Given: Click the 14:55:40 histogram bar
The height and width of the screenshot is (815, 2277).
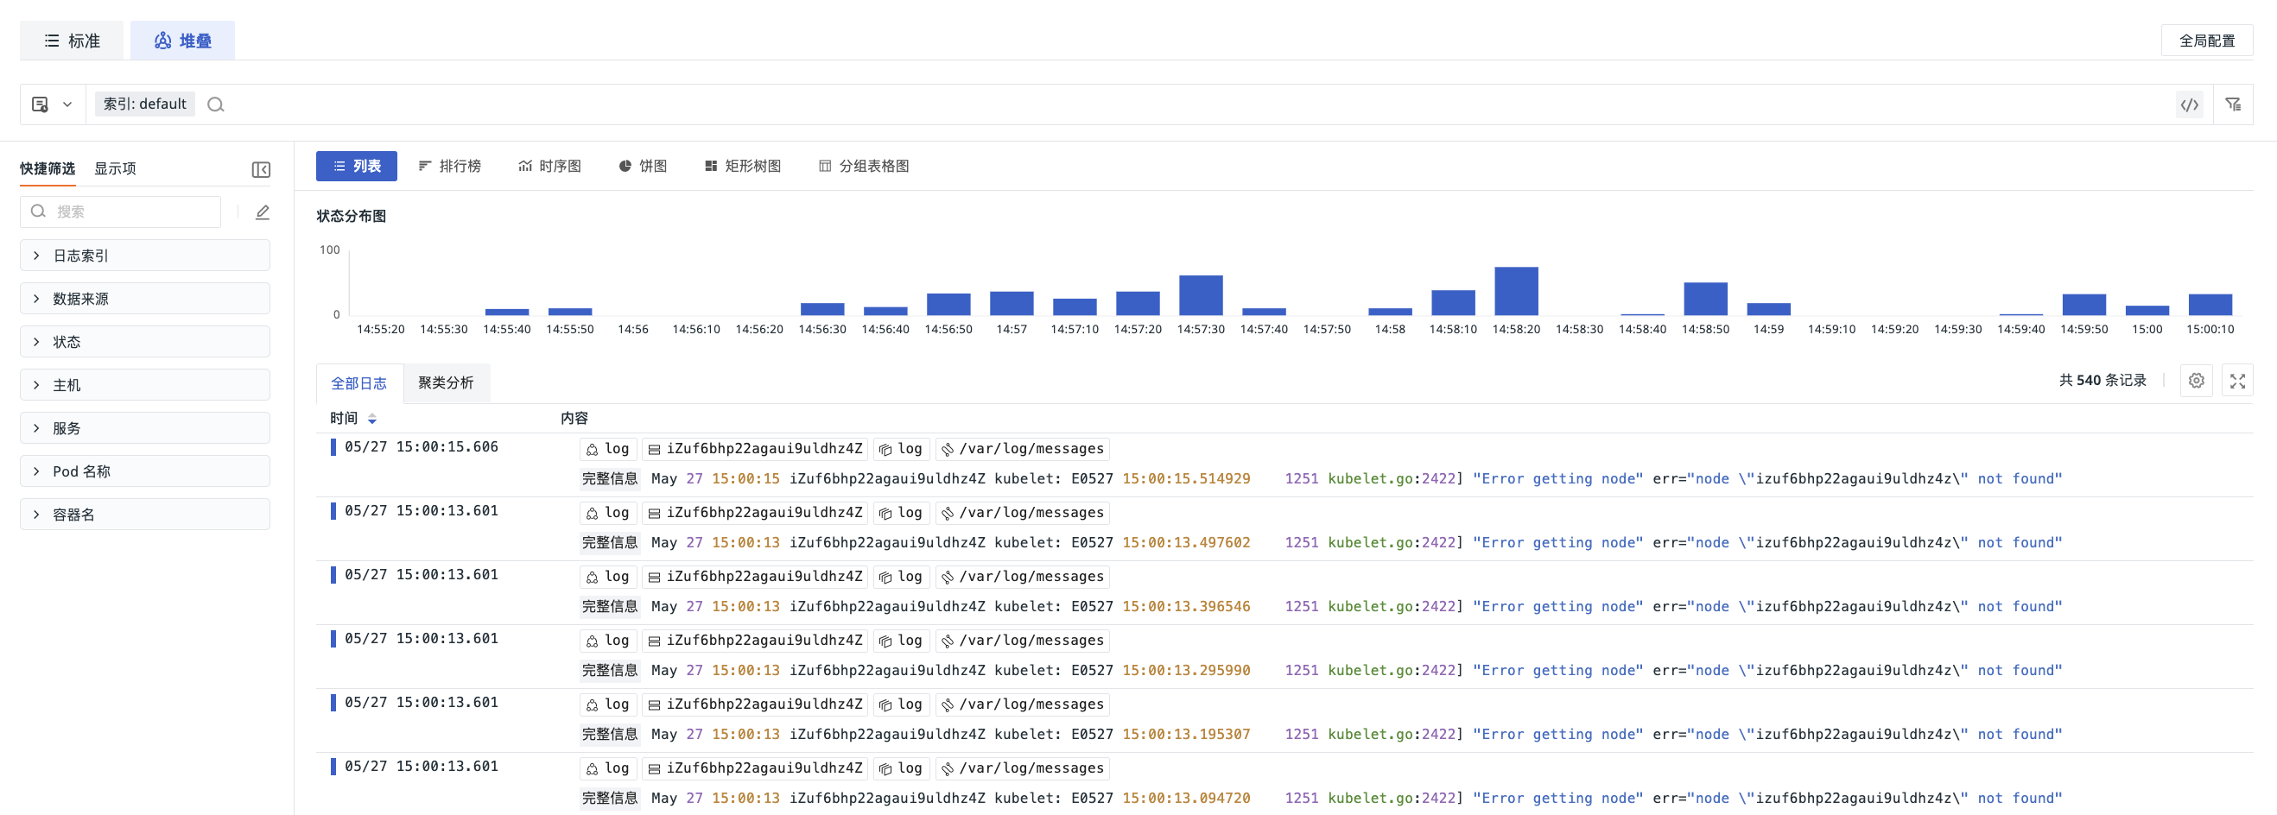Looking at the screenshot, I should (506, 312).
